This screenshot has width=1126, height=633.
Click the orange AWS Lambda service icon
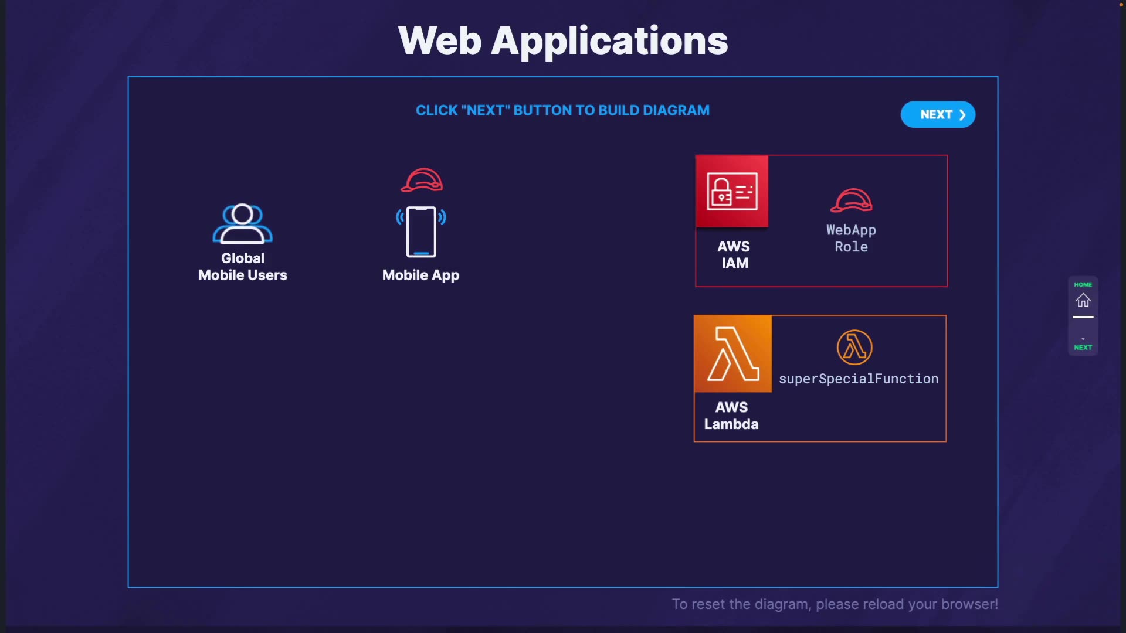732,353
